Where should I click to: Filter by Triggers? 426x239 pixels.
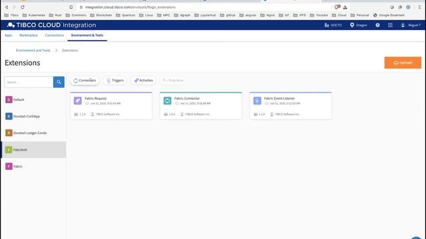click(x=115, y=80)
